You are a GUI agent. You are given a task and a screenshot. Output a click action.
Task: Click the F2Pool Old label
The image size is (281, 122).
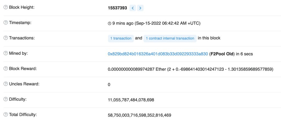click(222, 54)
